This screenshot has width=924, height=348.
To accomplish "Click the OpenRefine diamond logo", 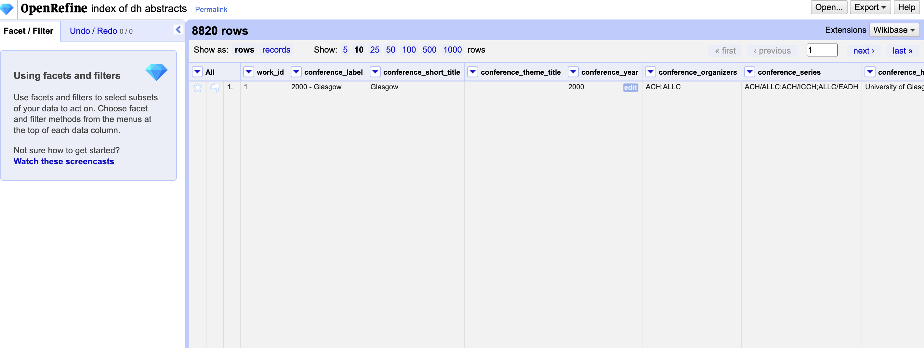I will (x=7, y=8).
